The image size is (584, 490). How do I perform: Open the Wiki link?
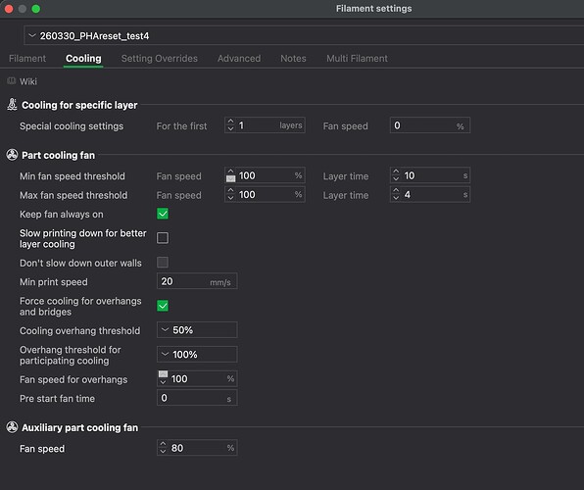[28, 81]
